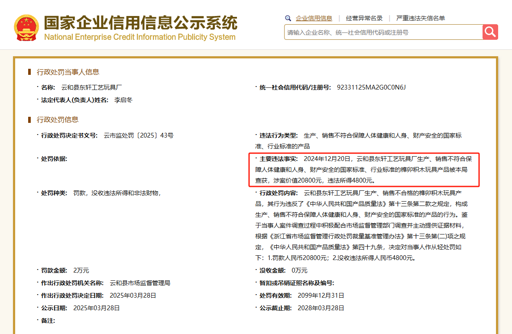The height and width of the screenshot is (334, 512).
Task: Click the credit code 92331125MA2G0C0N6J
Action: click(371, 87)
